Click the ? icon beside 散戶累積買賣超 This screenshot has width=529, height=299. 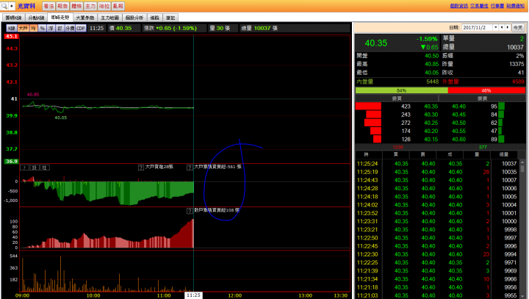(190, 211)
